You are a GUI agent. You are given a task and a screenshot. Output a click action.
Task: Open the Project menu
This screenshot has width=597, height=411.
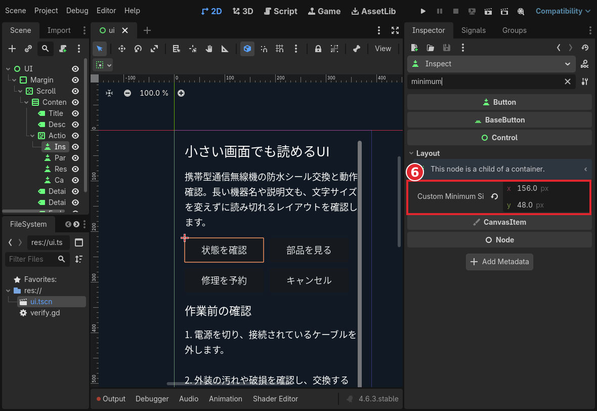point(46,11)
